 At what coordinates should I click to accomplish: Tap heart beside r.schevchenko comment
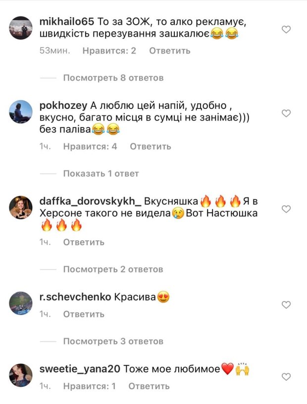(286, 305)
